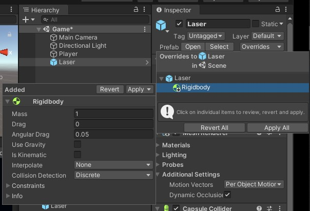310x211 pixels.
Task: Select Main Camera in Hierarchy
Action: 78,37
